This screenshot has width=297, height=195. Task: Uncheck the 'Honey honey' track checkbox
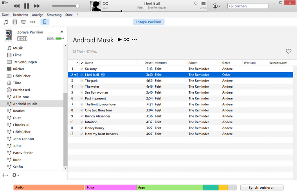click(82, 128)
